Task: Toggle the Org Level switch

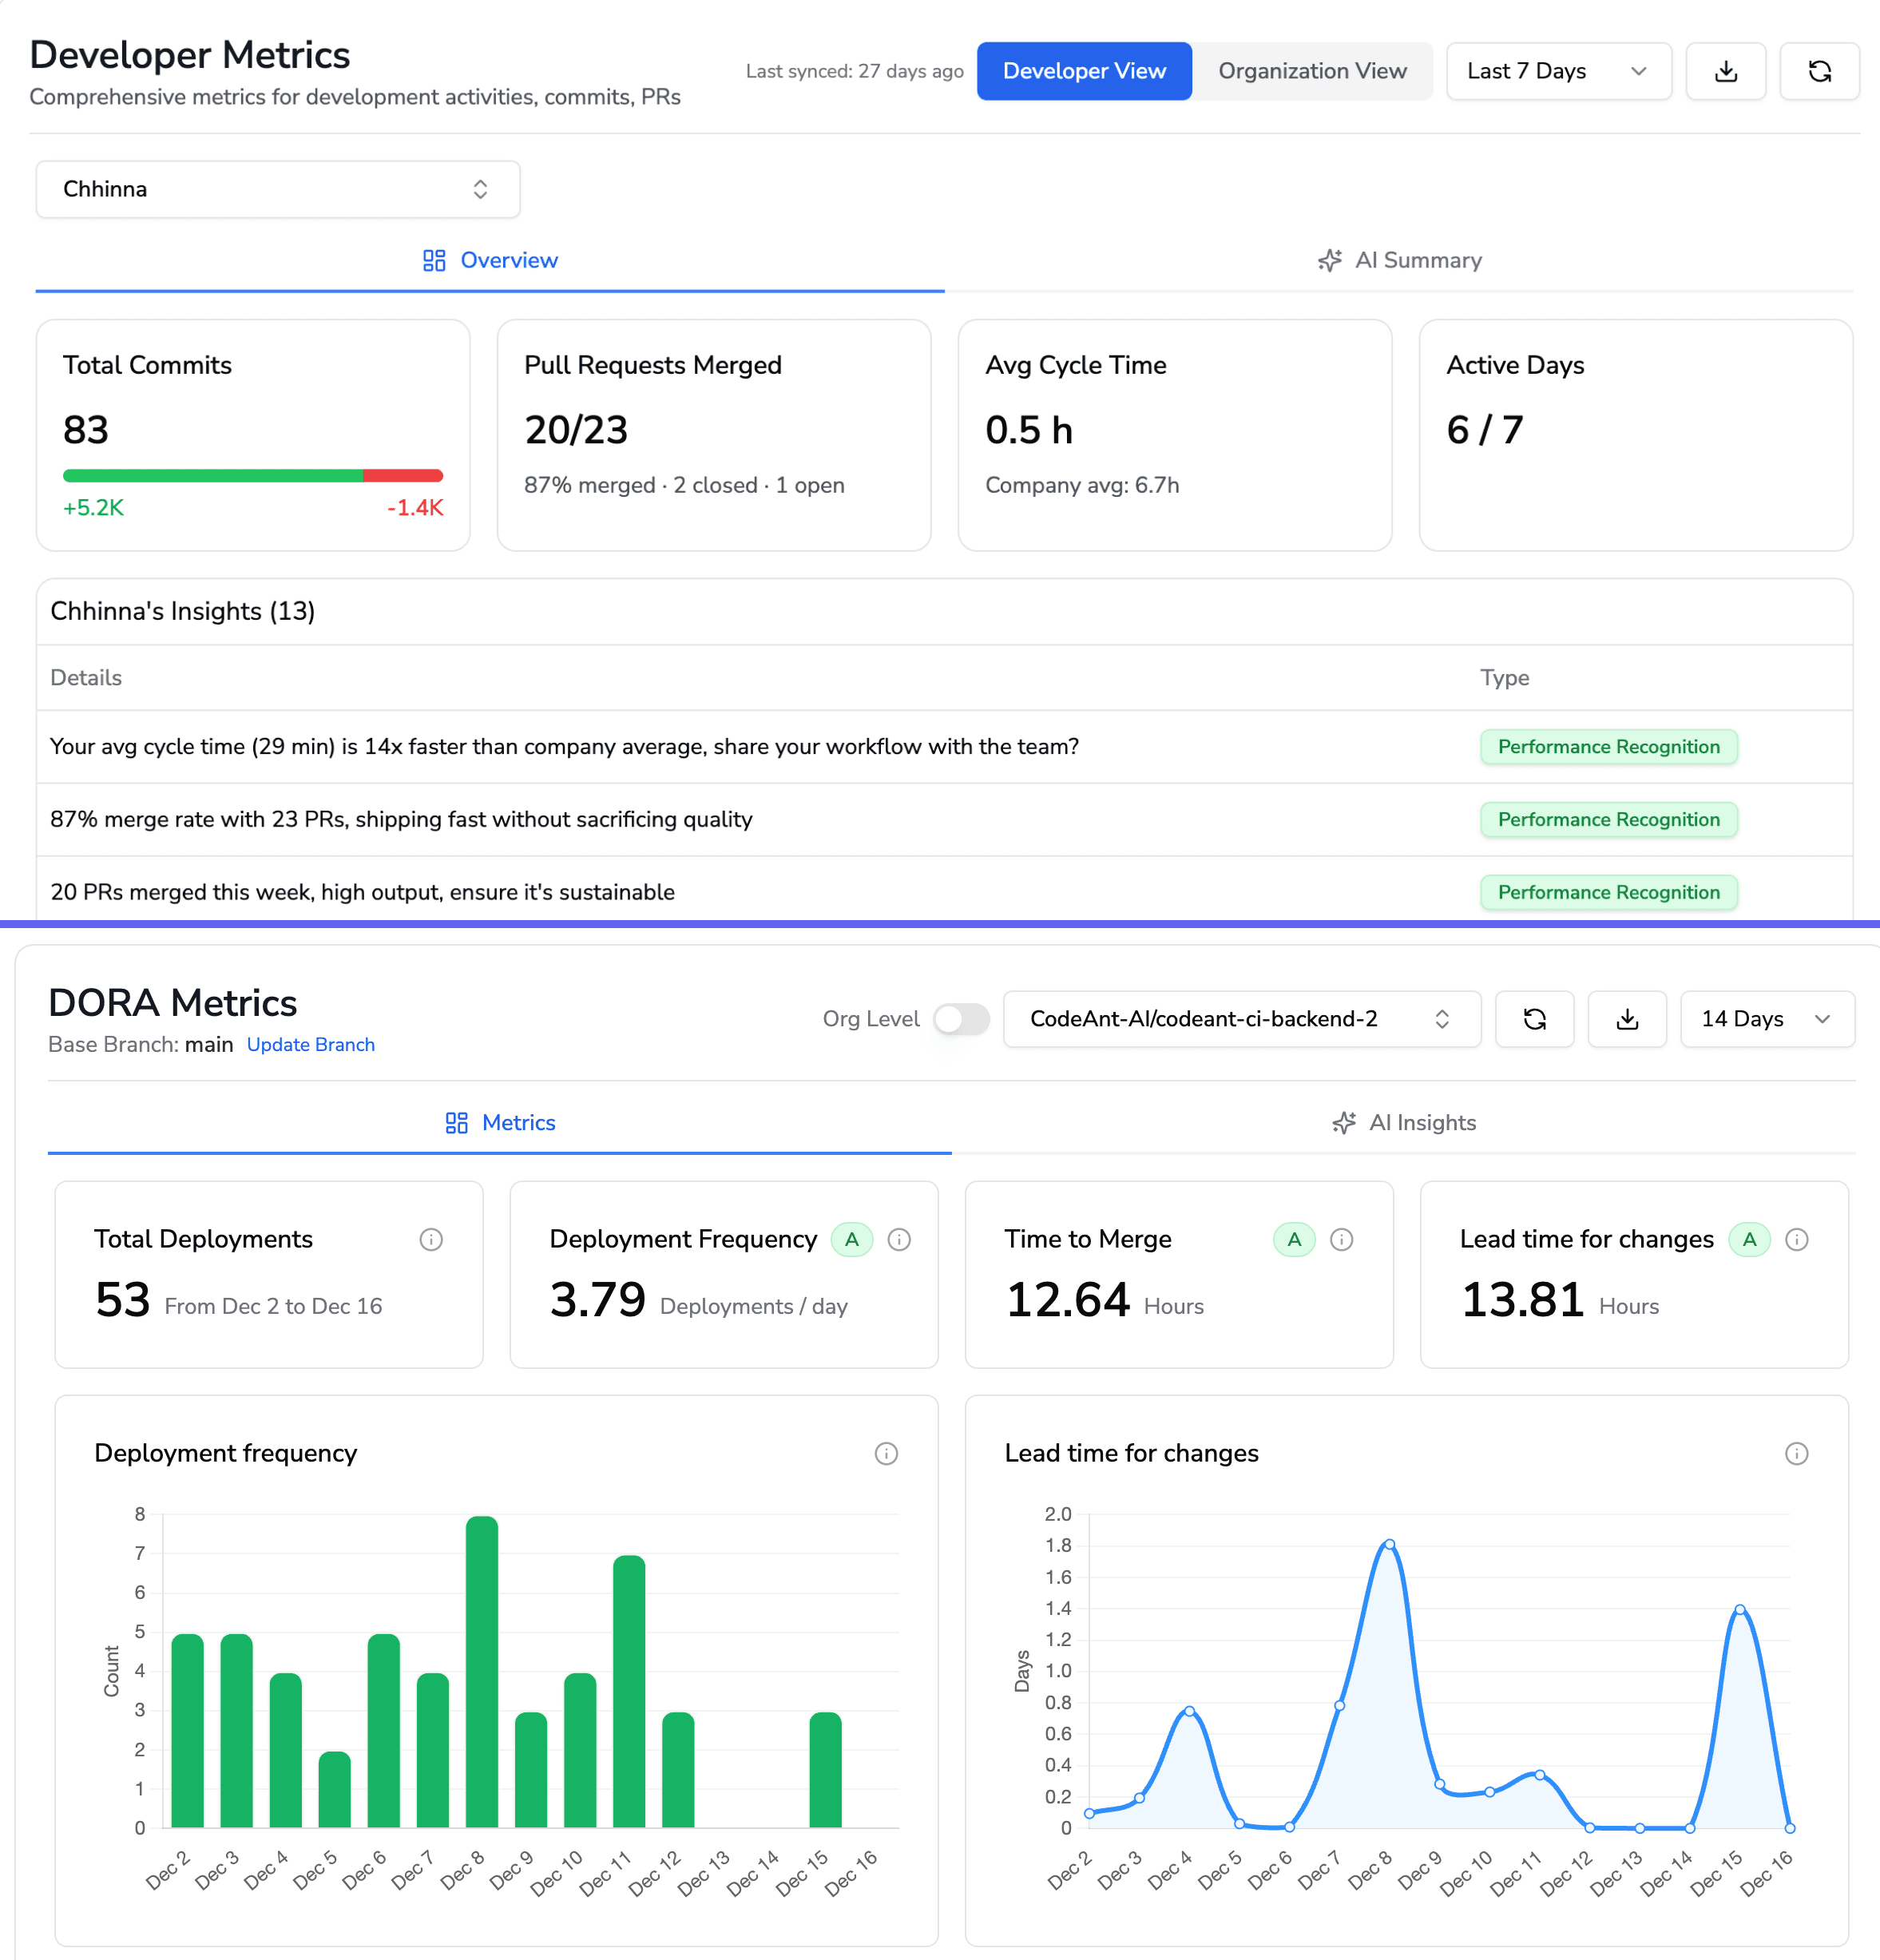Action: point(961,1019)
